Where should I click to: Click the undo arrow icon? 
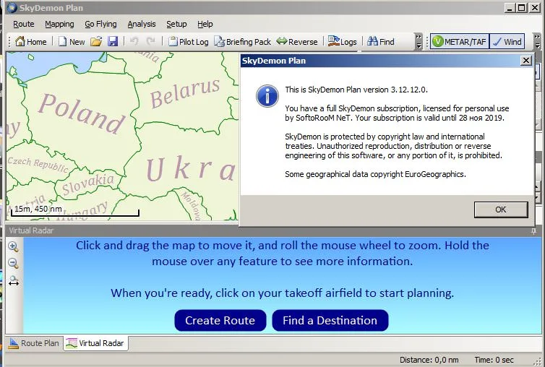tap(134, 42)
